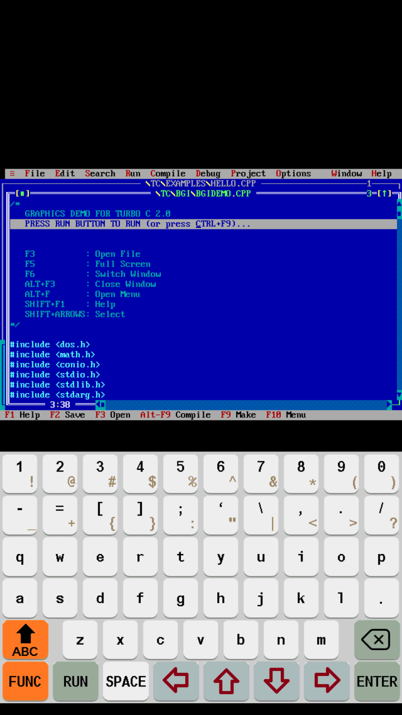Click F10 Menu in the status bar
The height and width of the screenshot is (715, 402).
(x=286, y=415)
